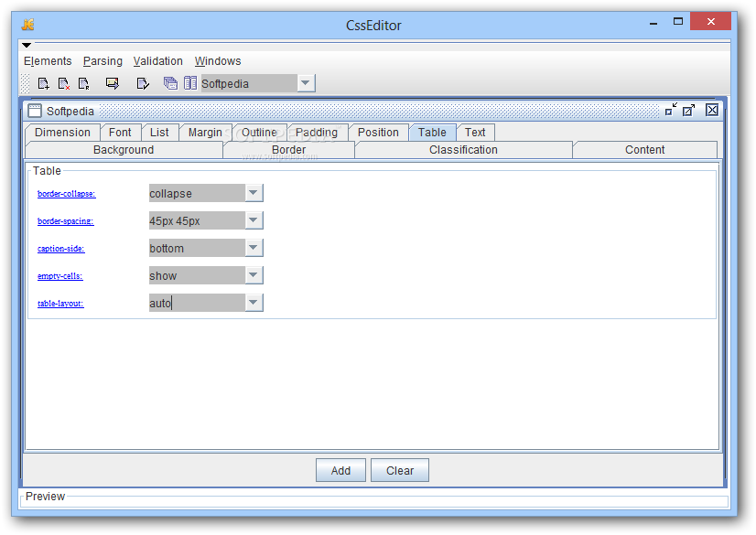Open the Elements menu
756x535 pixels.
pyautogui.click(x=48, y=61)
